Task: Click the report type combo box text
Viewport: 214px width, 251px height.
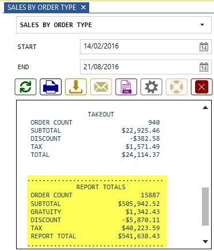Action: click(x=56, y=25)
